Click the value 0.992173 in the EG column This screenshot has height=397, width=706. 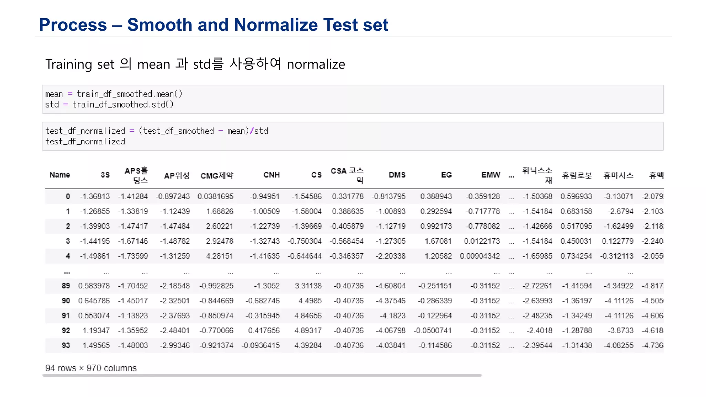pos(436,226)
